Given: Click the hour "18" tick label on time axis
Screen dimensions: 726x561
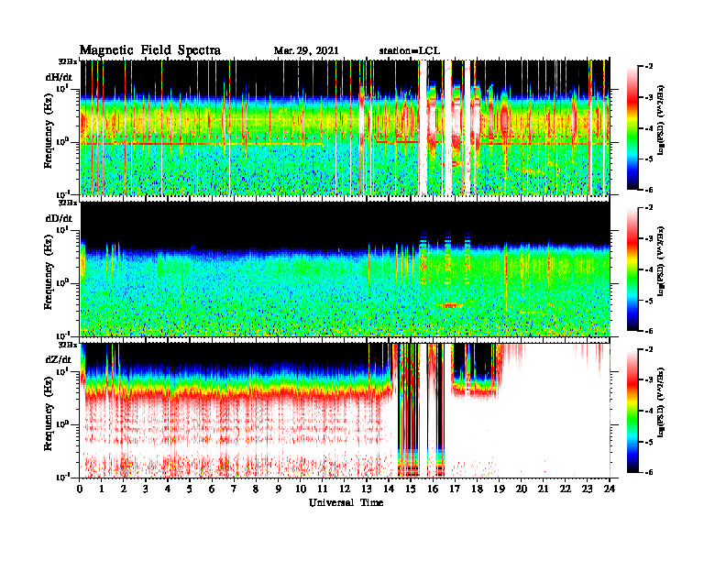Looking at the screenshot, I should [x=477, y=489].
